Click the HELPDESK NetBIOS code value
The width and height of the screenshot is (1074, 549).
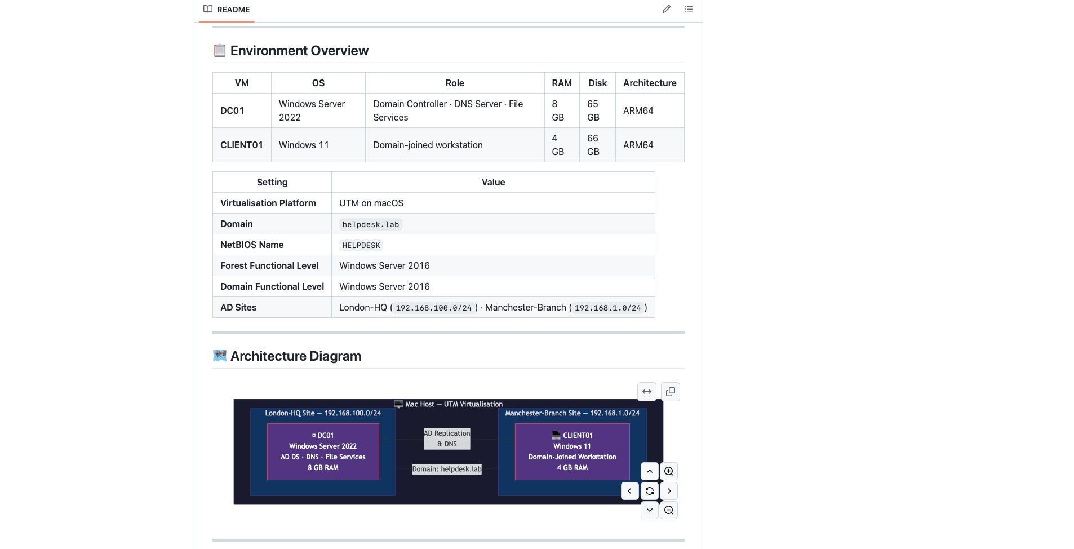click(361, 245)
